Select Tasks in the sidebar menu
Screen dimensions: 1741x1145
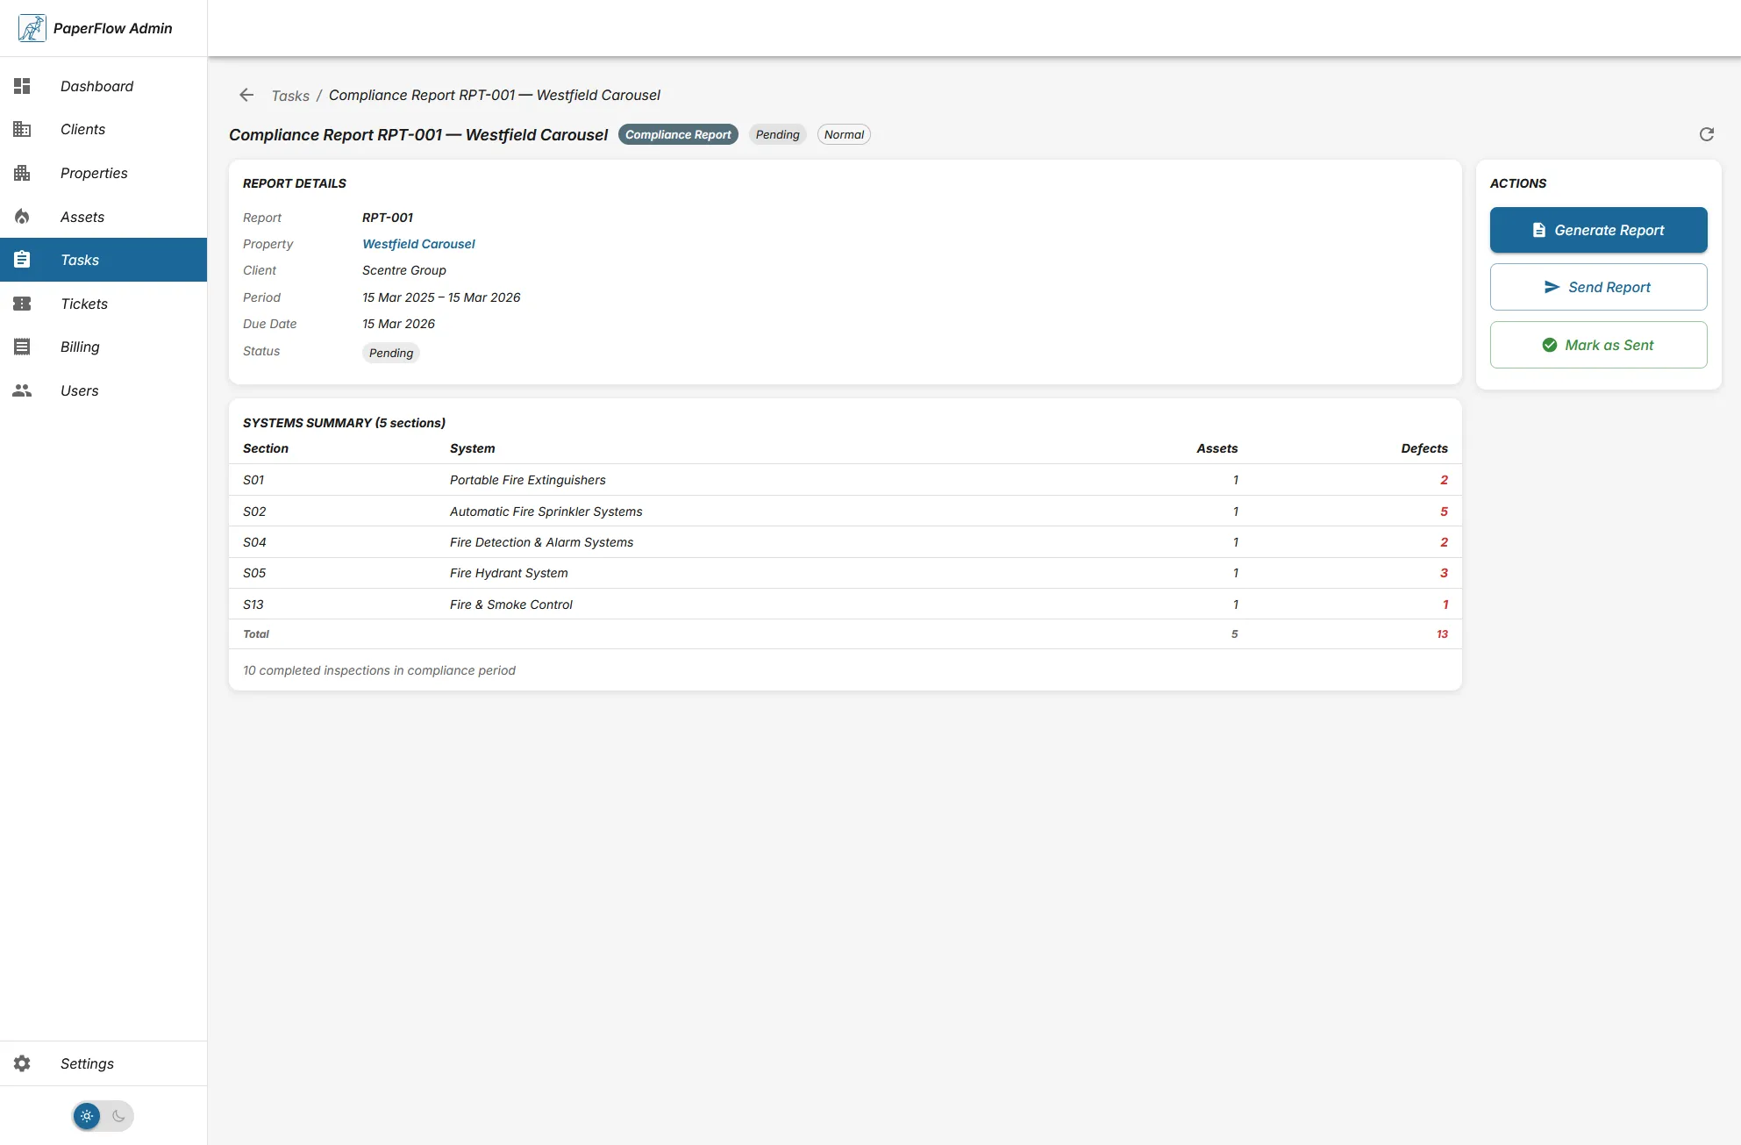point(79,260)
